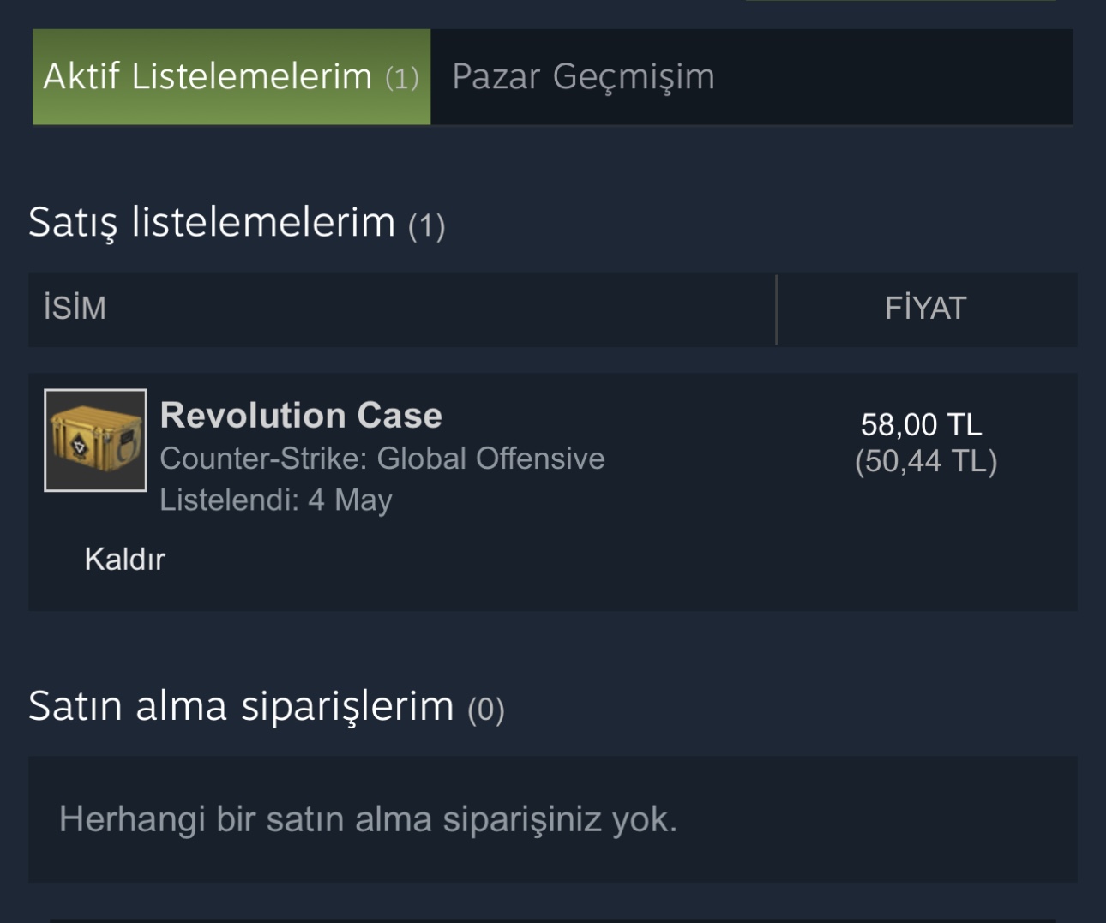This screenshot has height=923, width=1106.
Task: Click the (50,44 TL) payout amount
Action: point(926,461)
